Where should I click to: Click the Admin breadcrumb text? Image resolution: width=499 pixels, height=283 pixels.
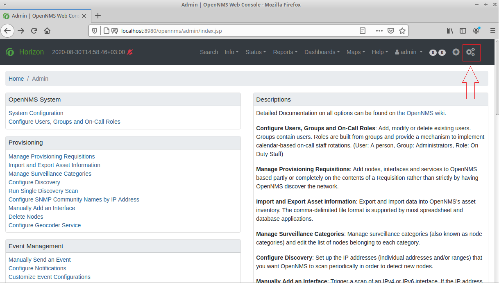[x=40, y=79]
